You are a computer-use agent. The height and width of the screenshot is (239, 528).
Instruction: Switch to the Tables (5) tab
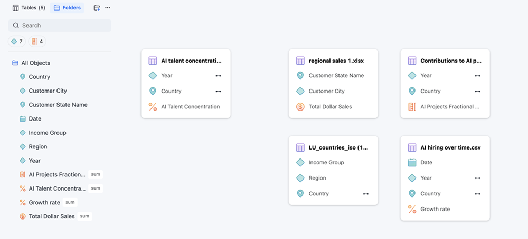click(x=29, y=8)
